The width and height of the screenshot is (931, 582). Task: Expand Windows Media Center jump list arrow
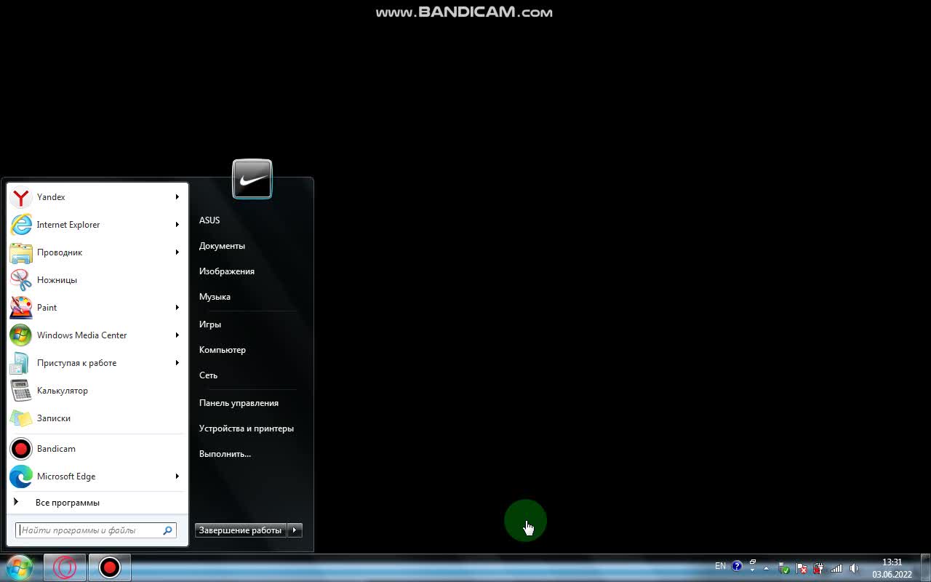[177, 335]
